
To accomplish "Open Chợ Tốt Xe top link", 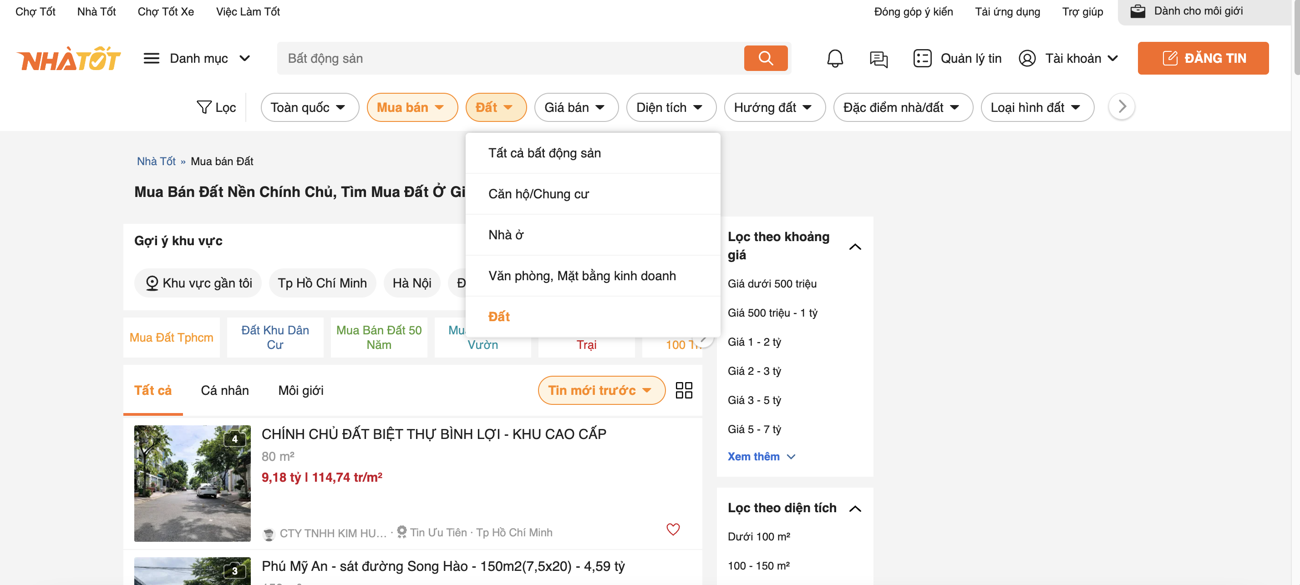I will pos(166,11).
